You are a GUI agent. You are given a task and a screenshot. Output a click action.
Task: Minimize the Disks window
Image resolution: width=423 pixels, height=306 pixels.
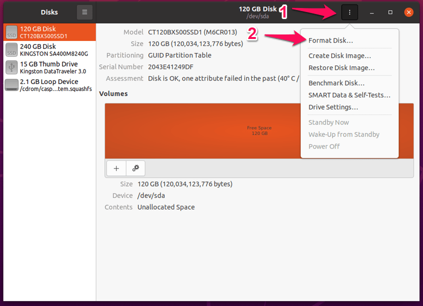[372, 12]
